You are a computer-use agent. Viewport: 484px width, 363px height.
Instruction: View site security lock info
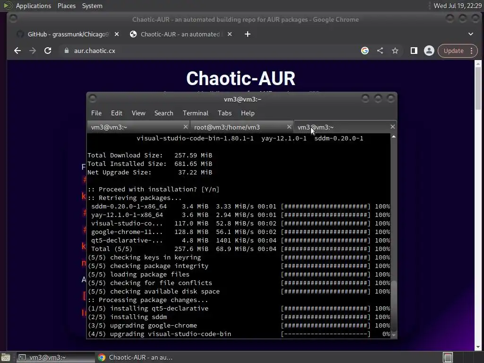click(x=66, y=51)
